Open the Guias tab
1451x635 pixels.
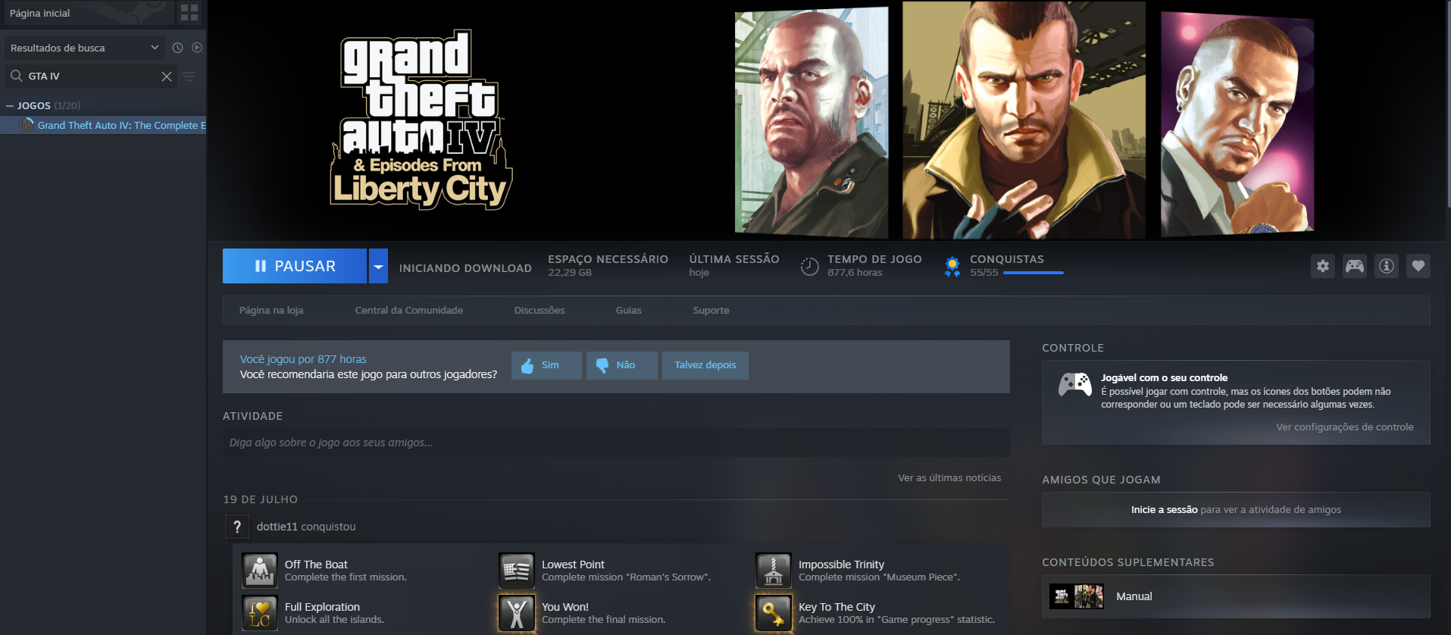[x=628, y=310]
